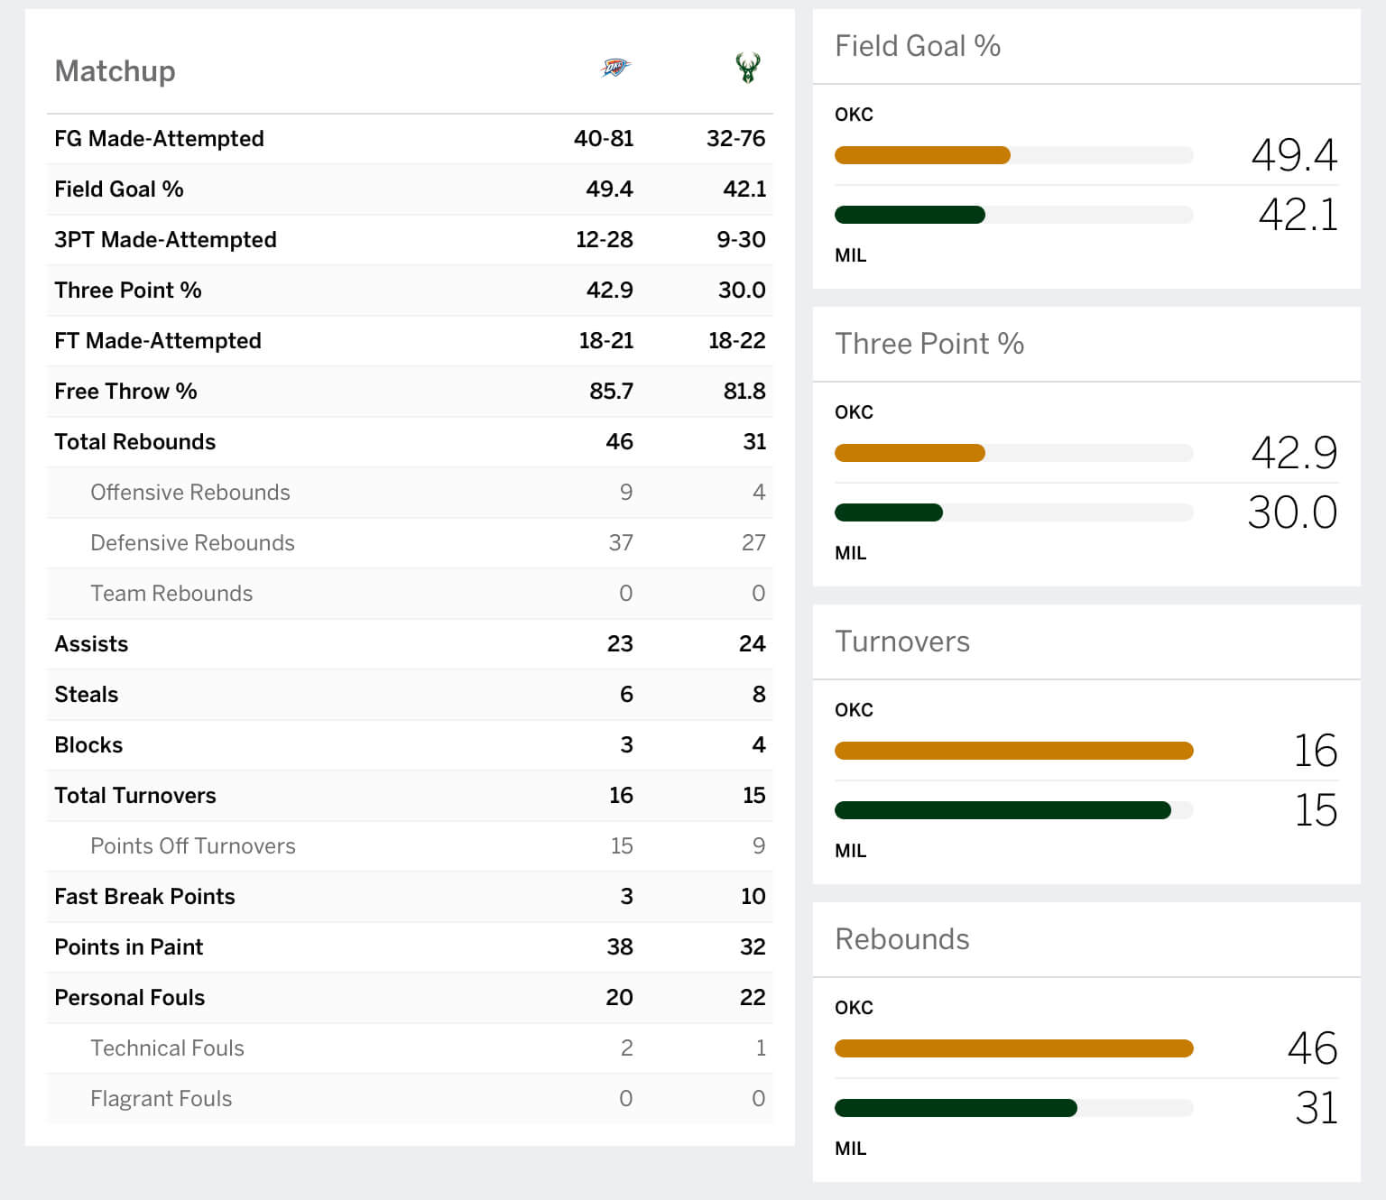This screenshot has height=1200, width=1386.
Task: Click the Offensive Rebounds sub-row label
Action: (x=189, y=493)
